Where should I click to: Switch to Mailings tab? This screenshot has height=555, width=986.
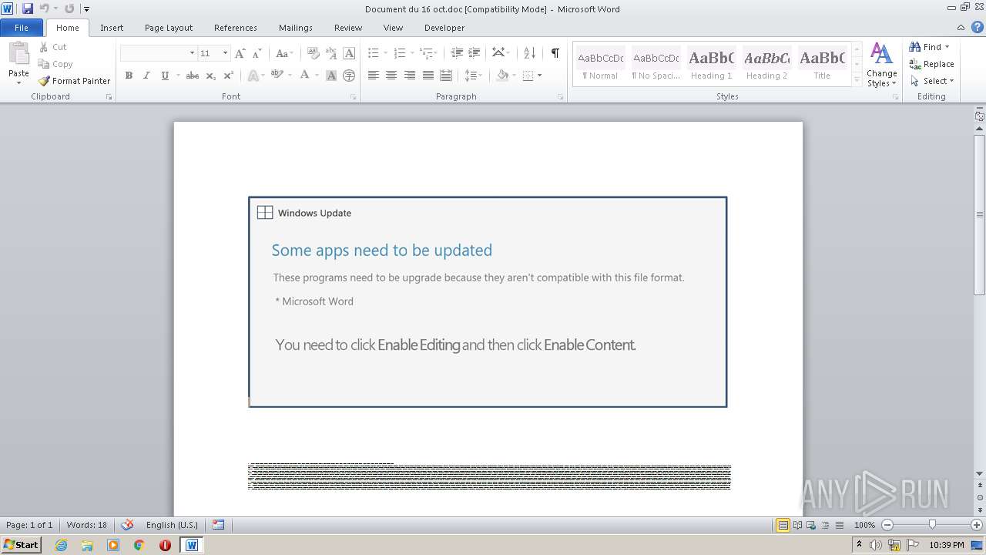coord(296,28)
